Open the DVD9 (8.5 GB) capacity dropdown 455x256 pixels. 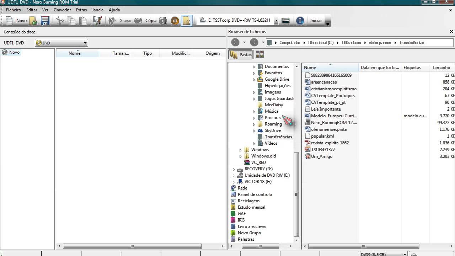[x=383, y=254]
